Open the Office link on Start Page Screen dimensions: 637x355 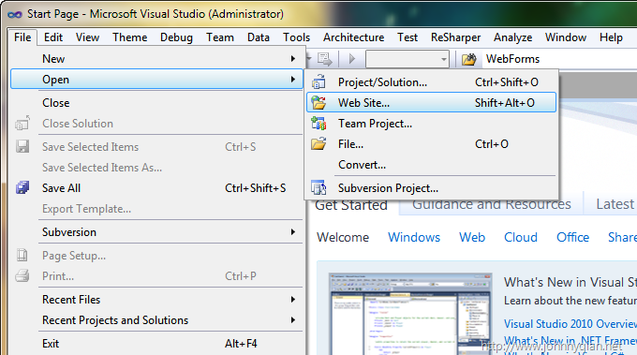[x=572, y=237]
